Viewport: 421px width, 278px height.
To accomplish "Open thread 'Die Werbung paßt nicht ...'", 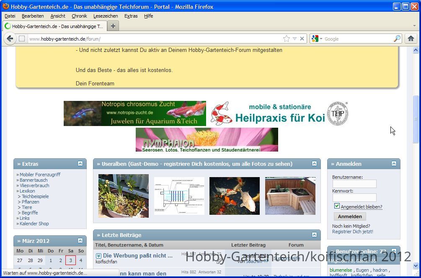I will [138, 255].
